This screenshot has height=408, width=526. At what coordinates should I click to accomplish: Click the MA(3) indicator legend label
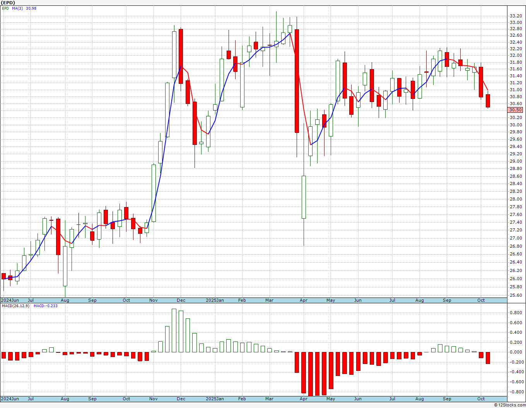[17, 8]
